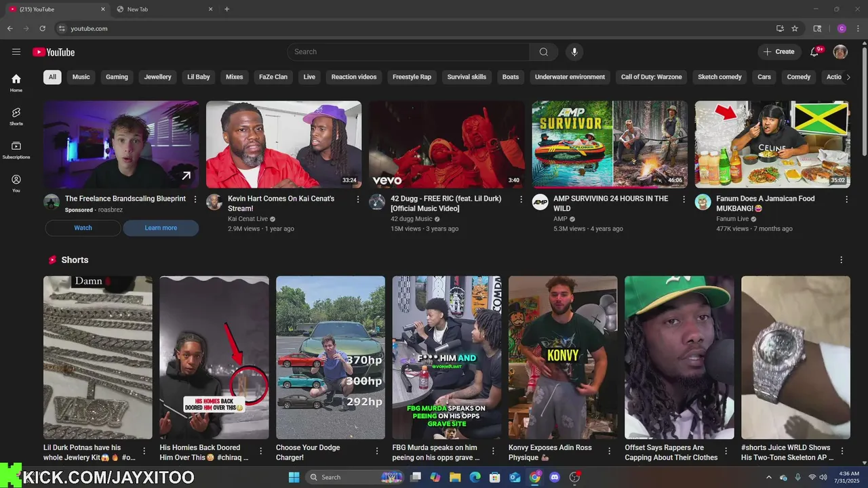Open the notifications bell
The image size is (868, 488).
coord(814,52)
